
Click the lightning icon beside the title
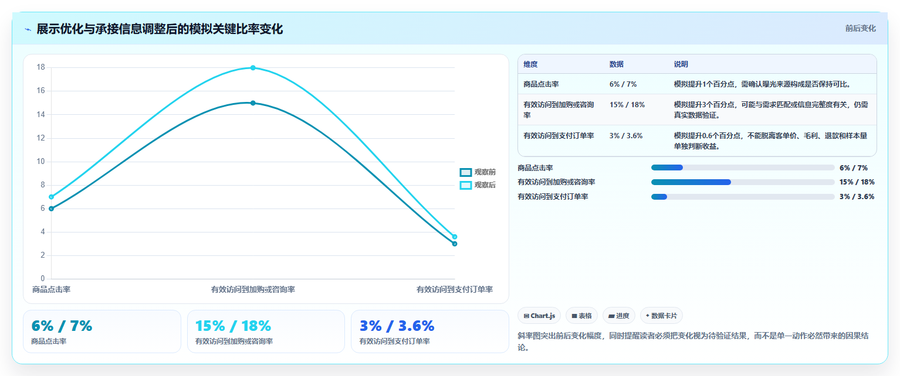[x=28, y=29]
